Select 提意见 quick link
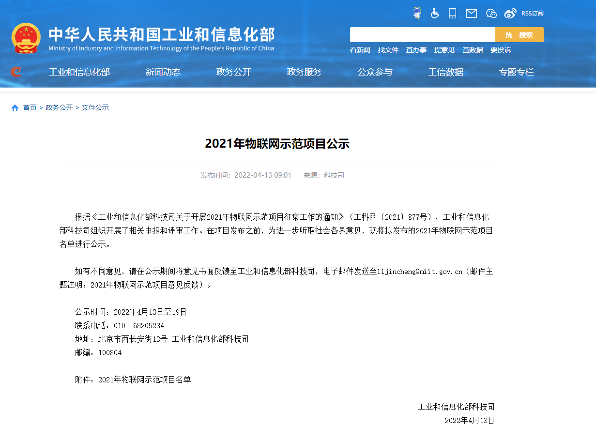The width and height of the screenshot is (596, 425). coord(444,50)
